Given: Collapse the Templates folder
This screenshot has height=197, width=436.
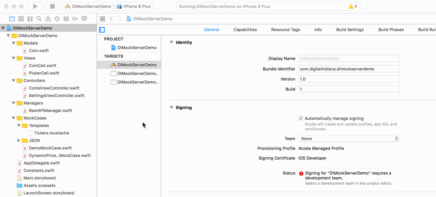Looking at the screenshot, I should click(x=19, y=125).
